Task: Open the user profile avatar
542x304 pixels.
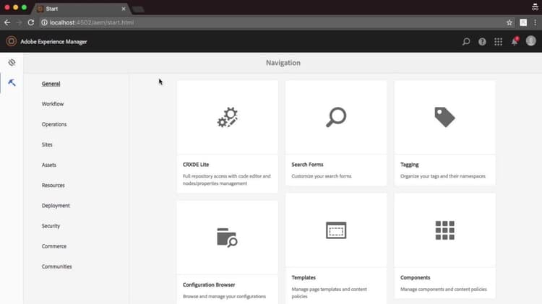Action: (x=531, y=41)
